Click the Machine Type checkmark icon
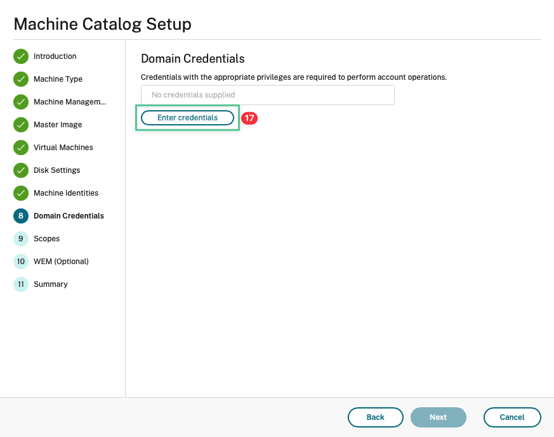The width and height of the screenshot is (554, 437). pyautogui.click(x=21, y=79)
